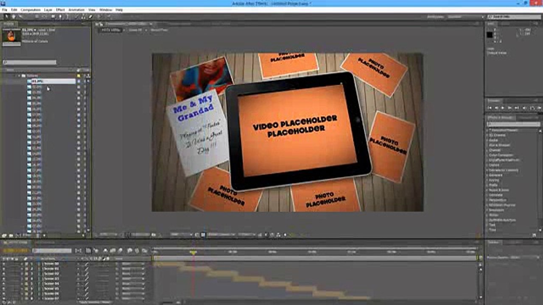Click Play in the Preview panel
The width and height of the screenshot is (543, 305).
coord(504,108)
